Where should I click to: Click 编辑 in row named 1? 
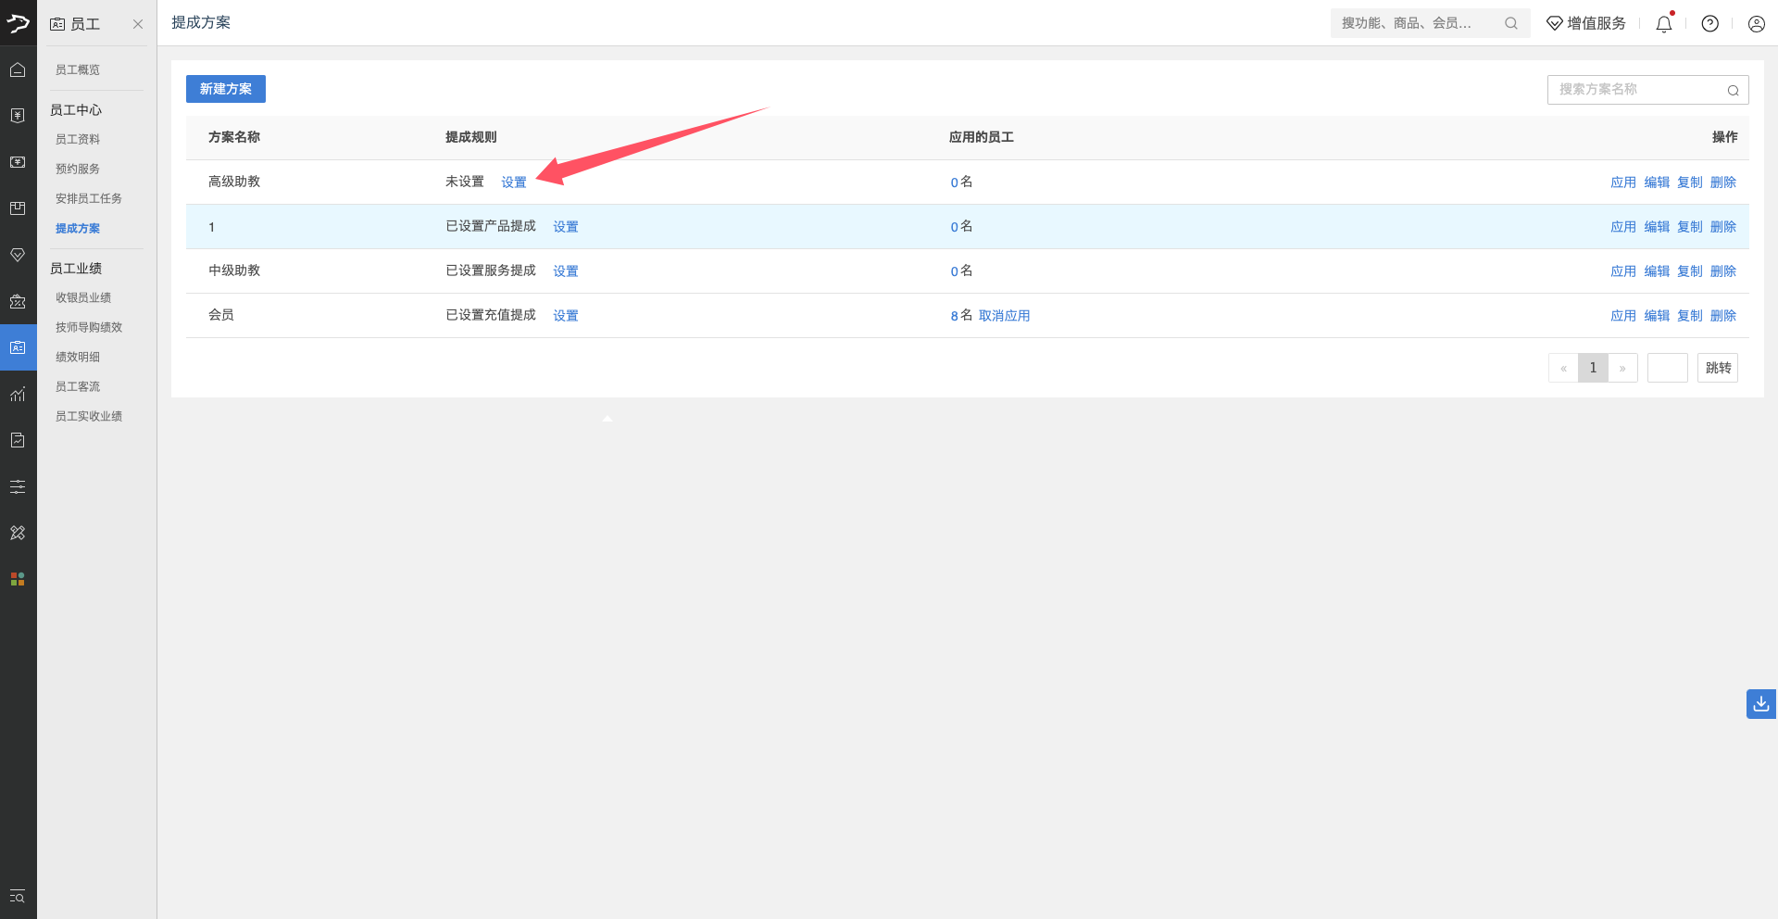1657,227
